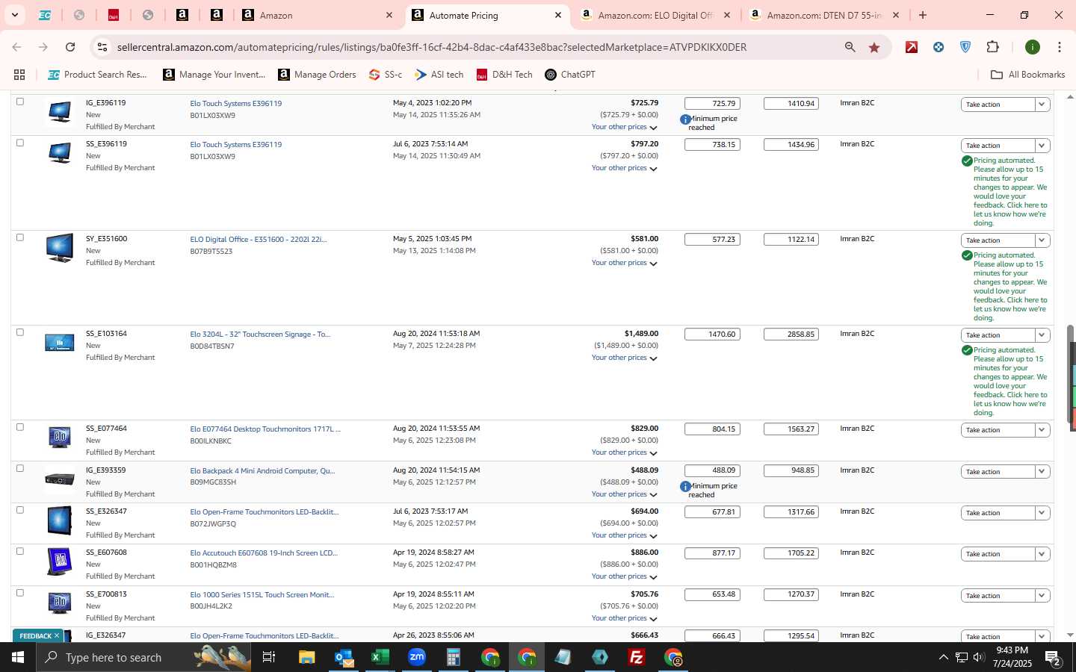Viewport: 1076px width, 672px height.
Task: Open the Chrome profile avatar
Action: pyautogui.click(x=1033, y=47)
